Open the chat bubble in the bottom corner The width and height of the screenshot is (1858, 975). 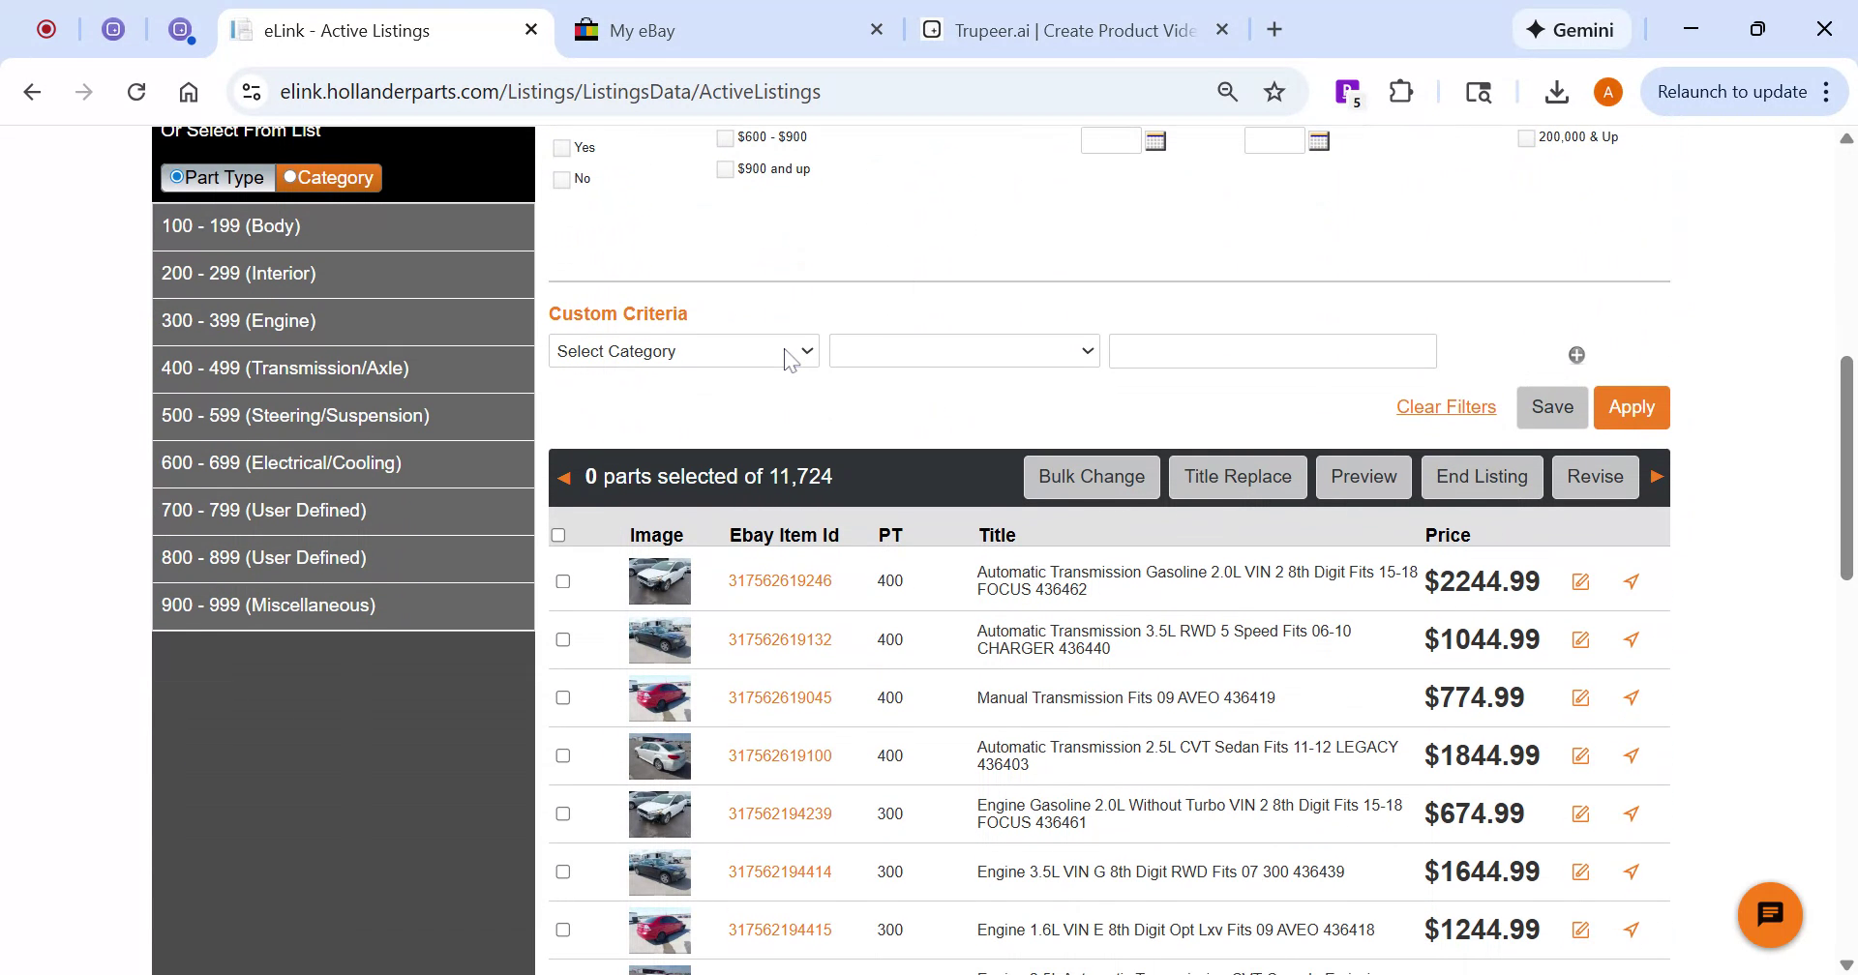pyautogui.click(x=1770, y=913)
